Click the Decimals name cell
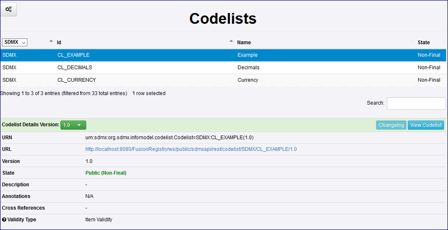448x230 pixels. [248, 68]
